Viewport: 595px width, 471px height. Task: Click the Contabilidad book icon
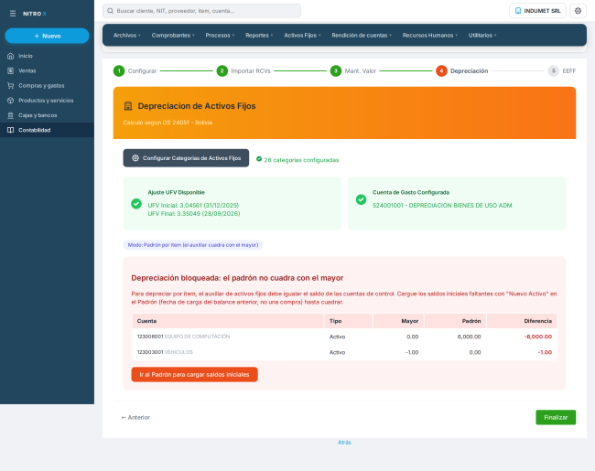11,130
